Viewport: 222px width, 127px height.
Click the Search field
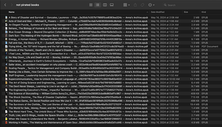[x=192, y=5]
